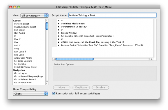Select the 'With that done' comment line
Image resolution: width=168 pixels, height=110 pixels.
point(93,42)
